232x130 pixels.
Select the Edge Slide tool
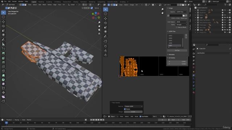pos(3,88)
